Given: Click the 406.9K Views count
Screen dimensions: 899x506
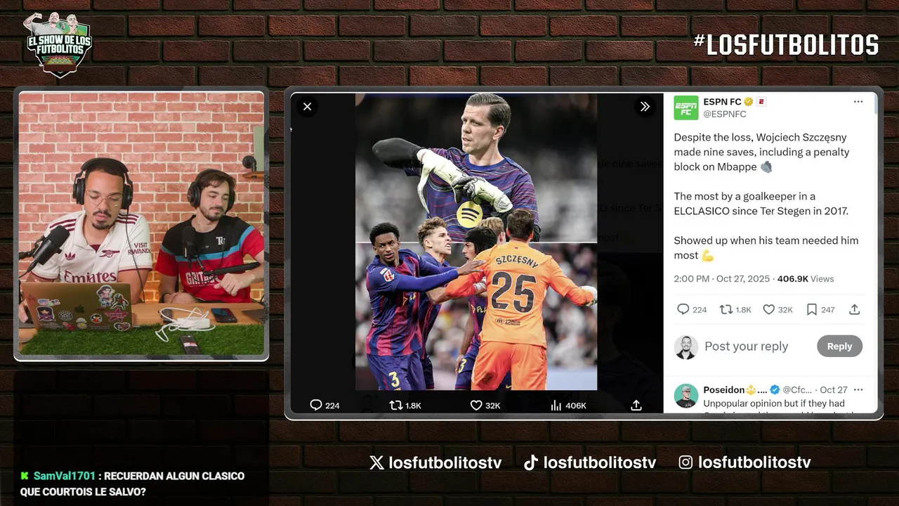Looking at the screenshot, I should point(806,279).
